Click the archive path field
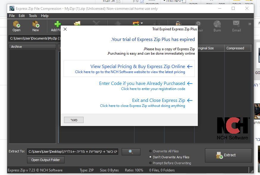Image resolution: width=260 pixels, height=175 pixels. click(x=35, y=38)
